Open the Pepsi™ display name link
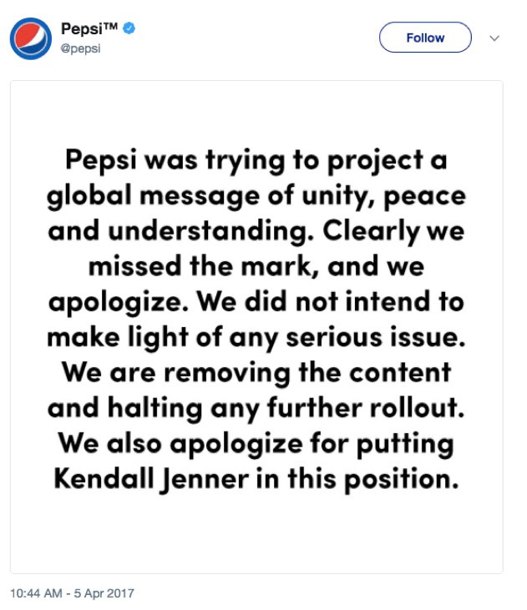The width and height of the screenshot is (527, 610). 89,28
